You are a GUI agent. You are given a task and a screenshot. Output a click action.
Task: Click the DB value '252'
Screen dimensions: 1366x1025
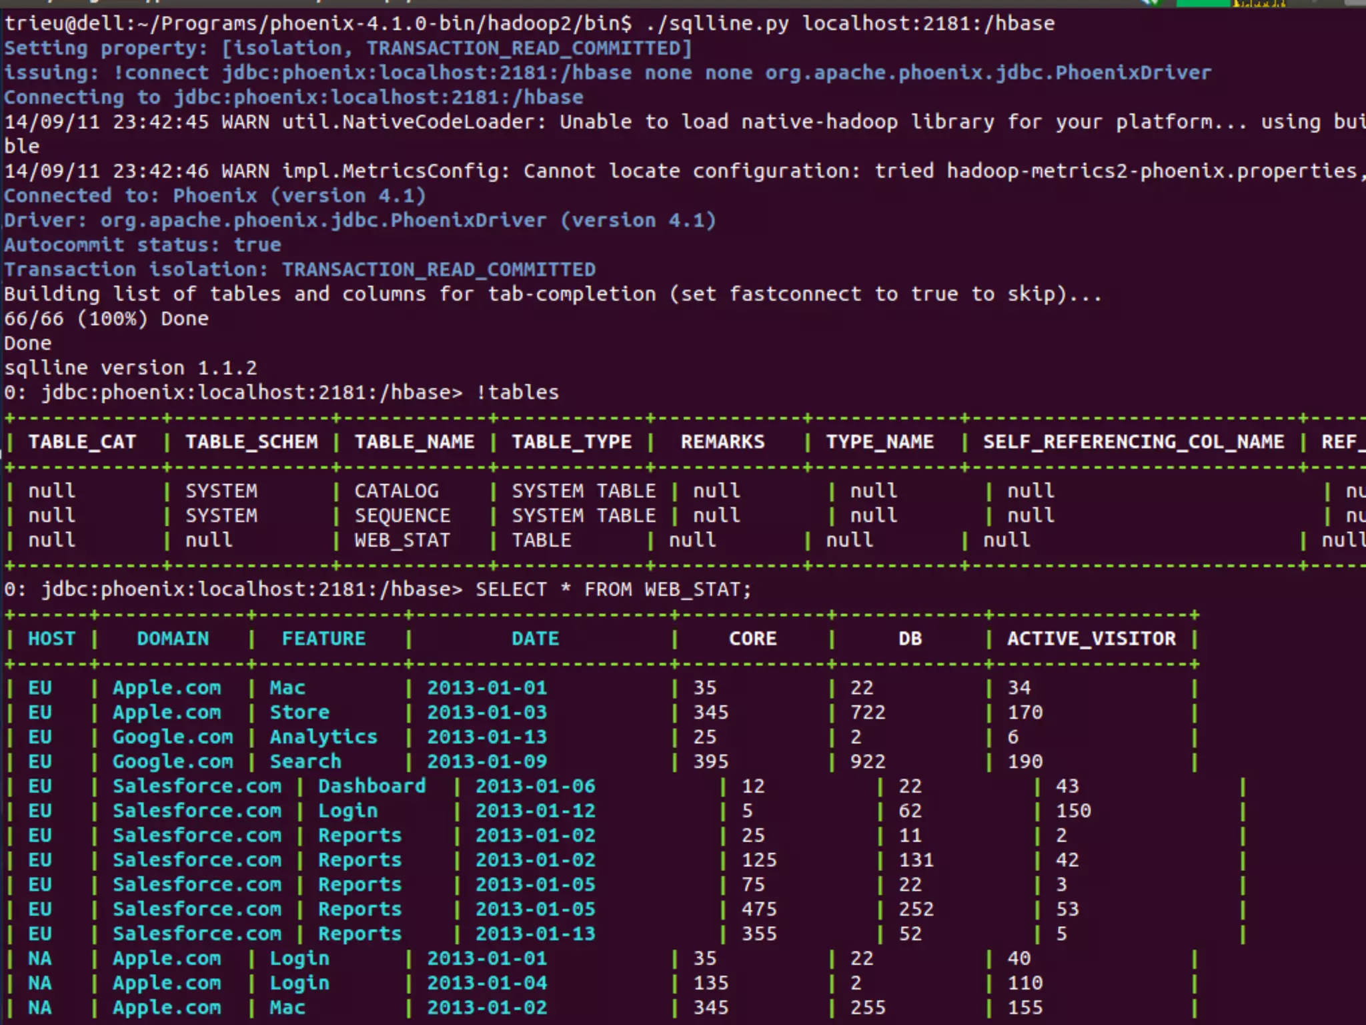point(916,910)
